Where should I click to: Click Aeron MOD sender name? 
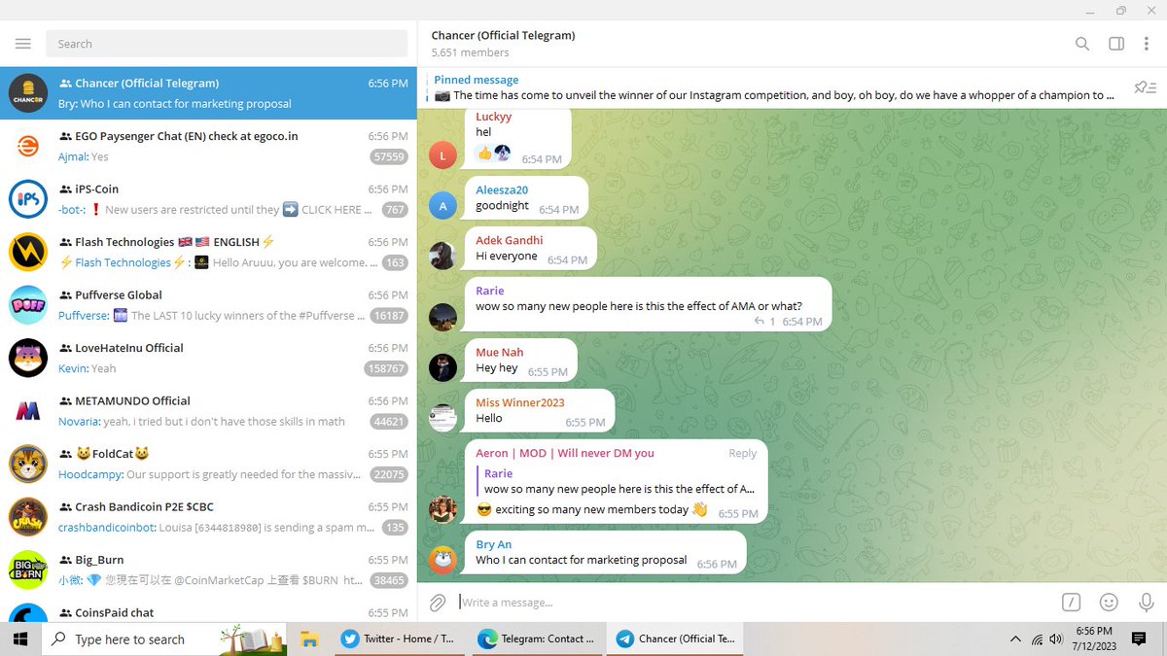565,453
